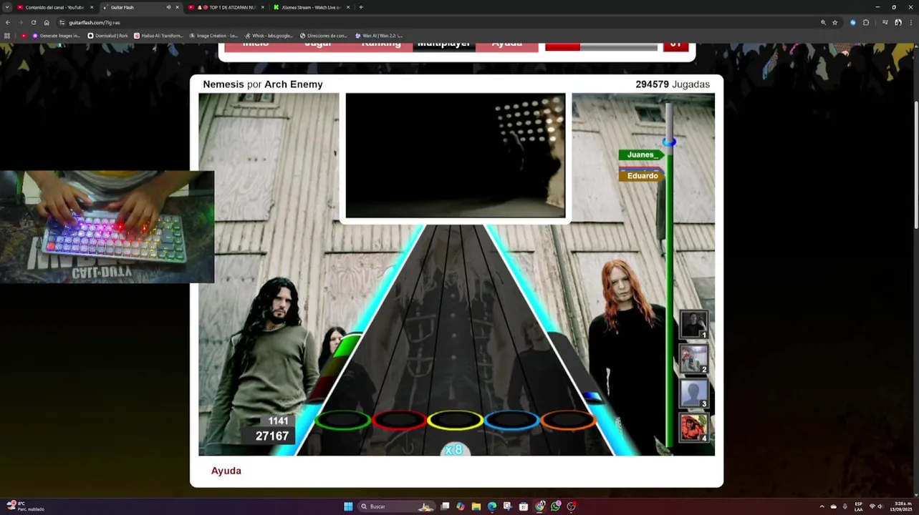The width and height of the screenshot is (919, 515).
Task: Select player avatar number 2
Action: [693, 359]
